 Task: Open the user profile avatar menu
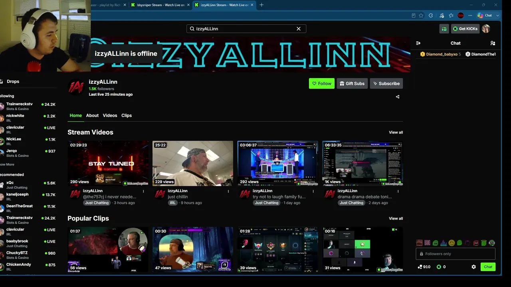[x=486, y=29]
